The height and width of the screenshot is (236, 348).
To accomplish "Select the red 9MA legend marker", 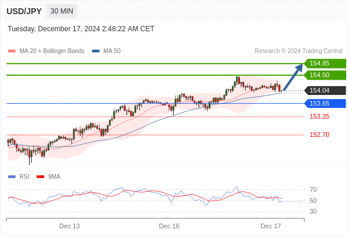I will pyautogui.click(x=40, y=177).
